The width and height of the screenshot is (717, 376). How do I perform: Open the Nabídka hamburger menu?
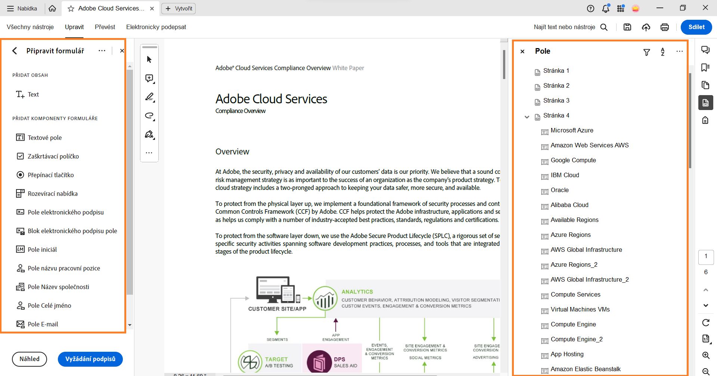pos(22,8)
